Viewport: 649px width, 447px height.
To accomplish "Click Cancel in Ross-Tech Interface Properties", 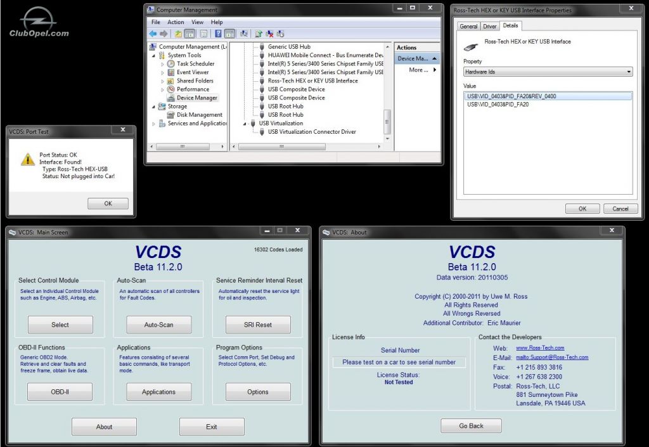I will pyautogui.click(x=620, y=209).
